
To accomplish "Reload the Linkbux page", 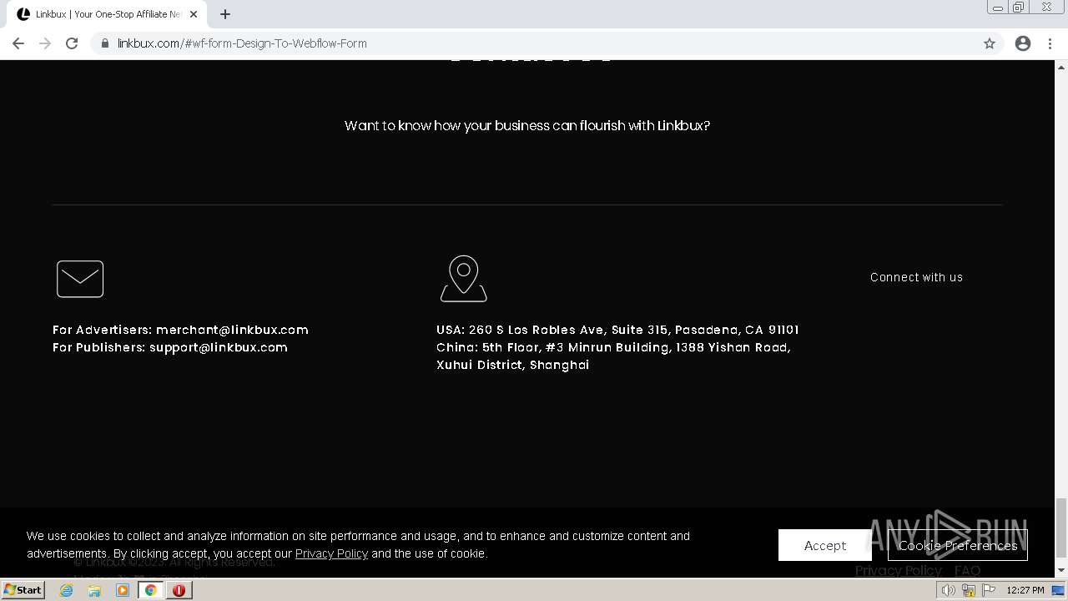I will click(x=72, y=43).
